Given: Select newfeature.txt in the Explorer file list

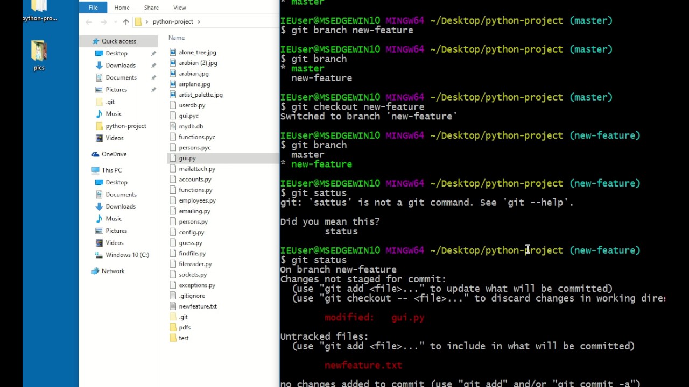Looking at the screenshot, I should click(198, 306).
